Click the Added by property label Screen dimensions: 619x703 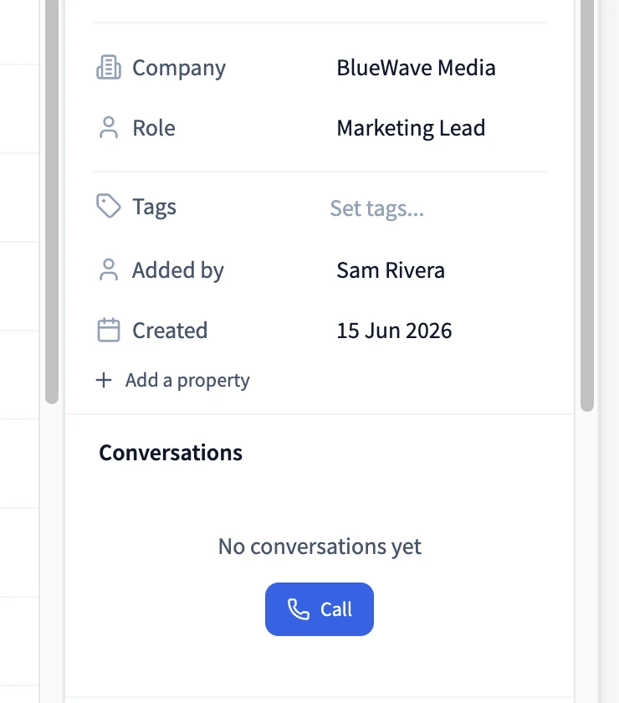pos(178,270)
